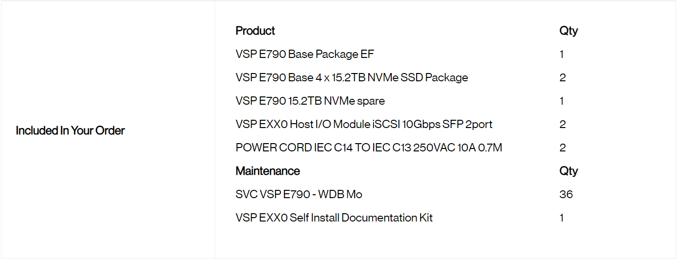Select the 4 x 15.2TB NVMe SSD Package item
The height and width of the screenshot is (259, 678).
[351, 77]
